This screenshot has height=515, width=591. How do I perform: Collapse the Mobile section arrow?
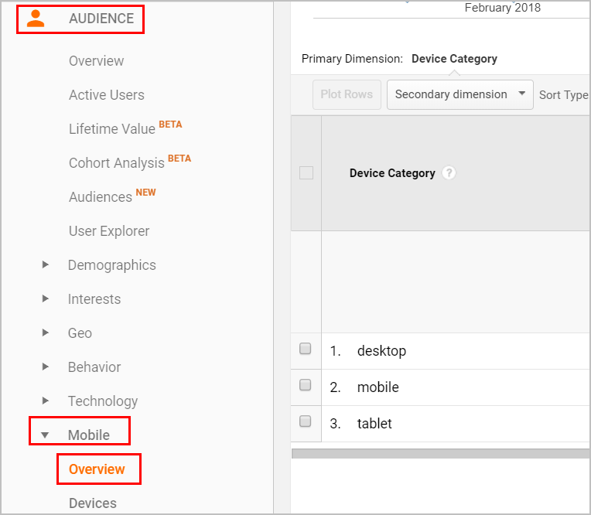point(45,435)
